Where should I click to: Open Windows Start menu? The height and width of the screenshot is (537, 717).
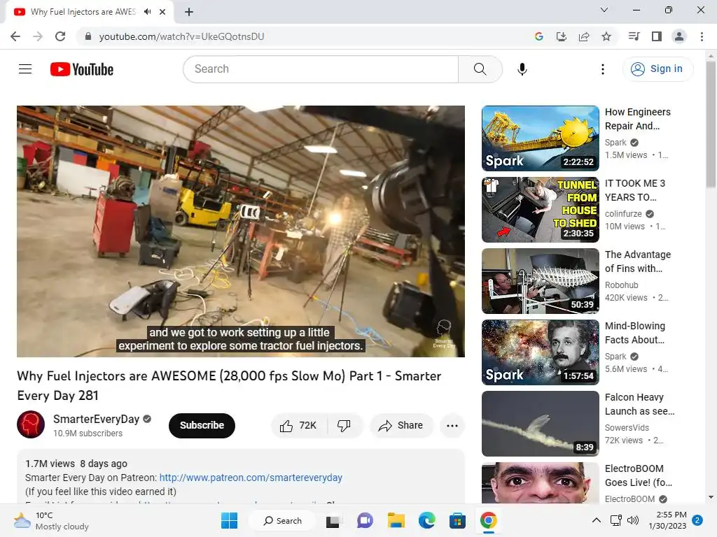[229, 520]
